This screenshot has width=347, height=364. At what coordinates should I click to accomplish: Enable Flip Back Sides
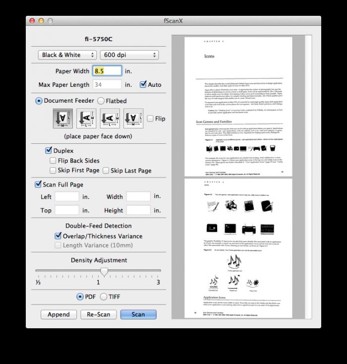[x=53, y=161]
